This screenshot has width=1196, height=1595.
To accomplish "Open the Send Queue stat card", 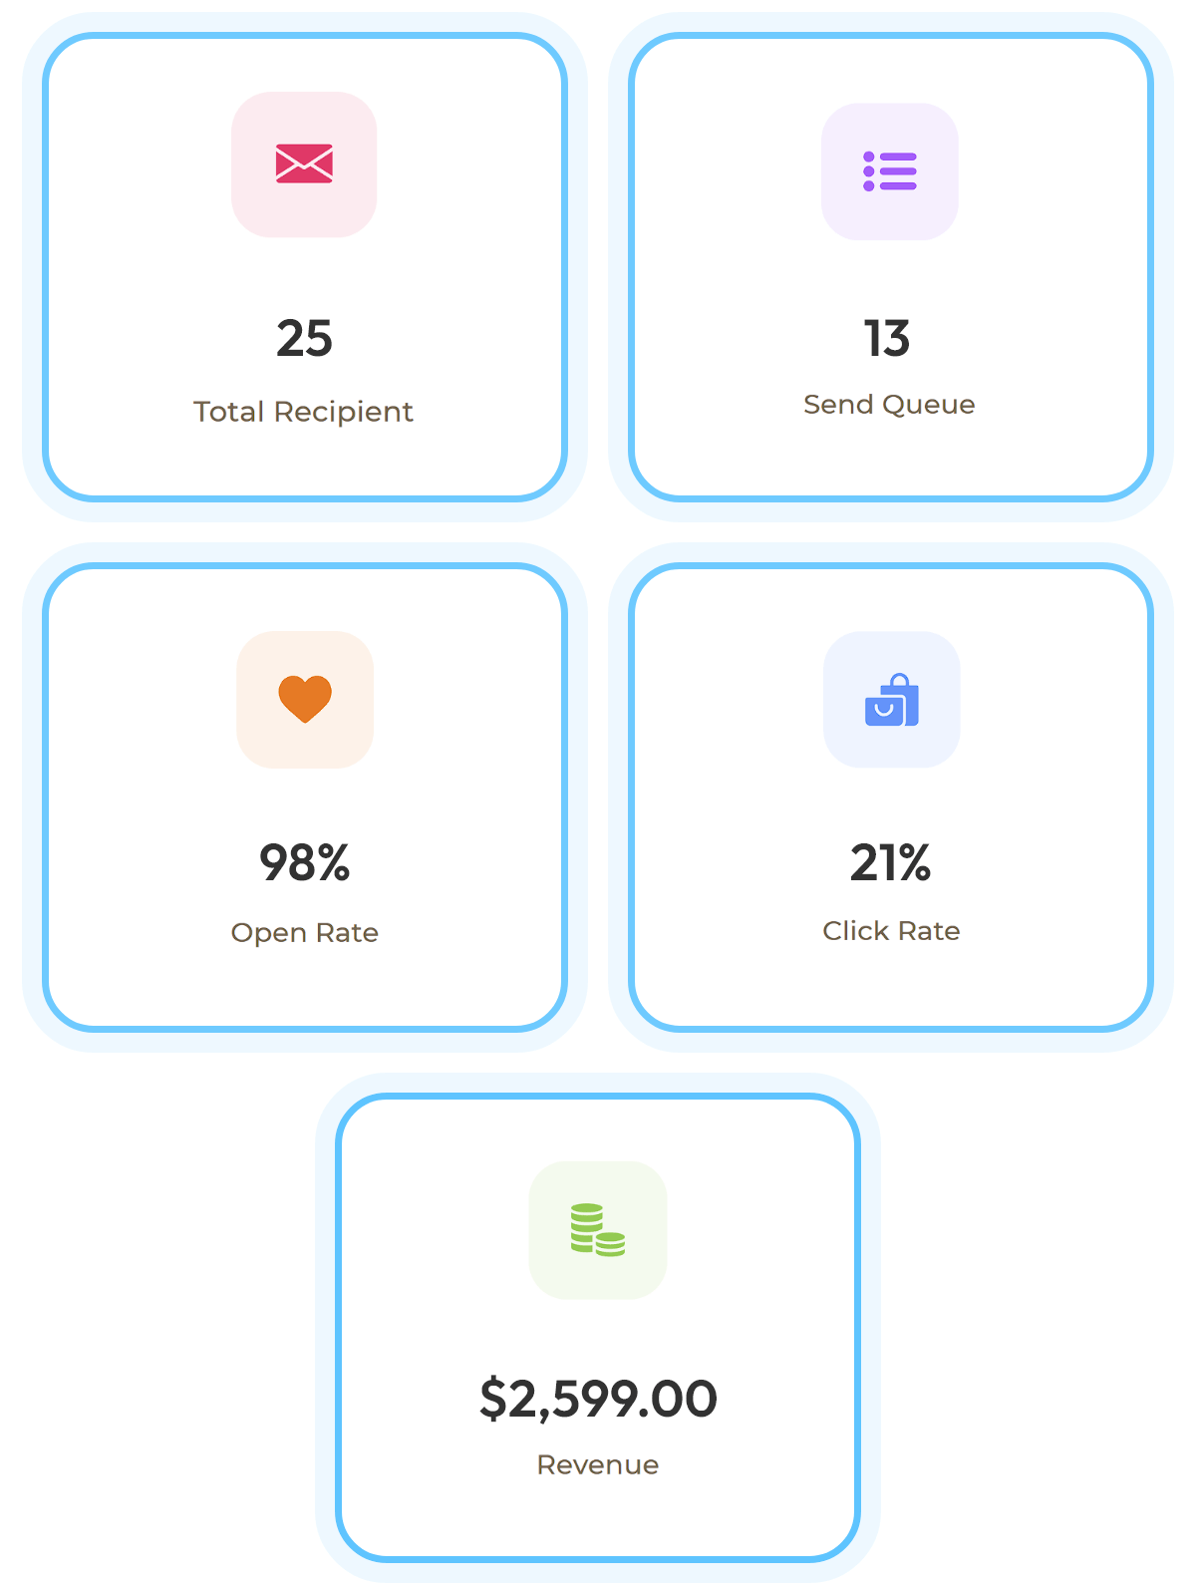I will tap(890, 269).
